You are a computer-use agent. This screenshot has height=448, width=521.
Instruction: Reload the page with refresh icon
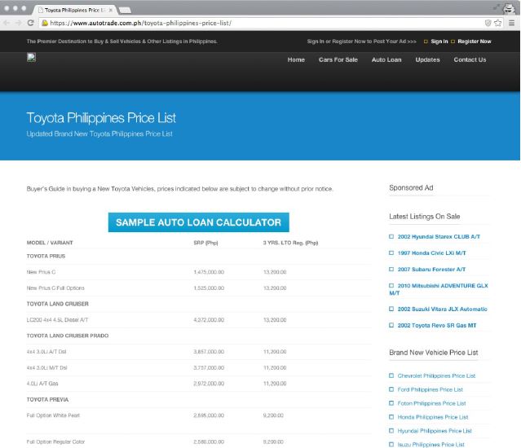click(x=30, y=23)
